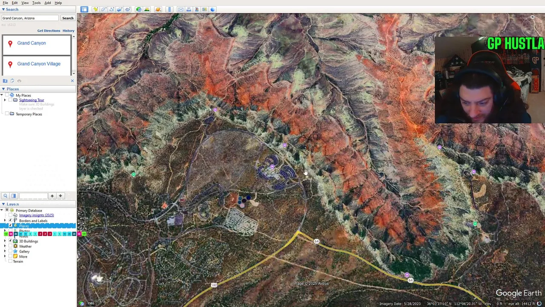Toggle the Temporary Places checkbox
The height and width of the screenshot is (307, 545).
click(x=7, y=114)
